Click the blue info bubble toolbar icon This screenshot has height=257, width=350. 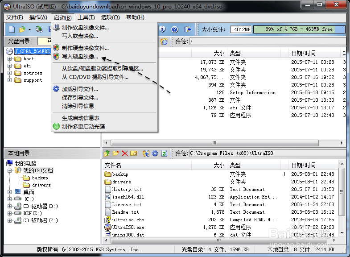click(x=162, y=29)
